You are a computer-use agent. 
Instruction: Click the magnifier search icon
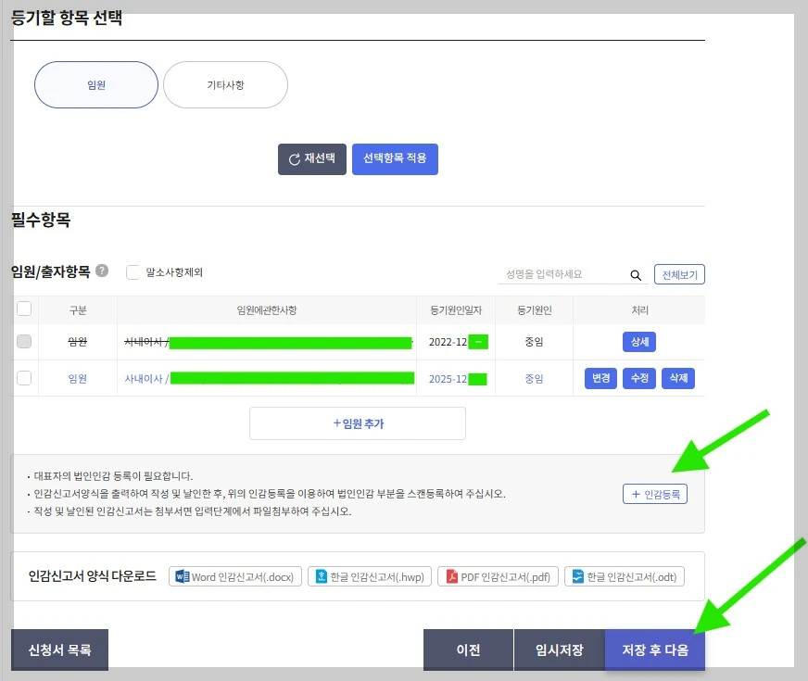click(636, 275)
